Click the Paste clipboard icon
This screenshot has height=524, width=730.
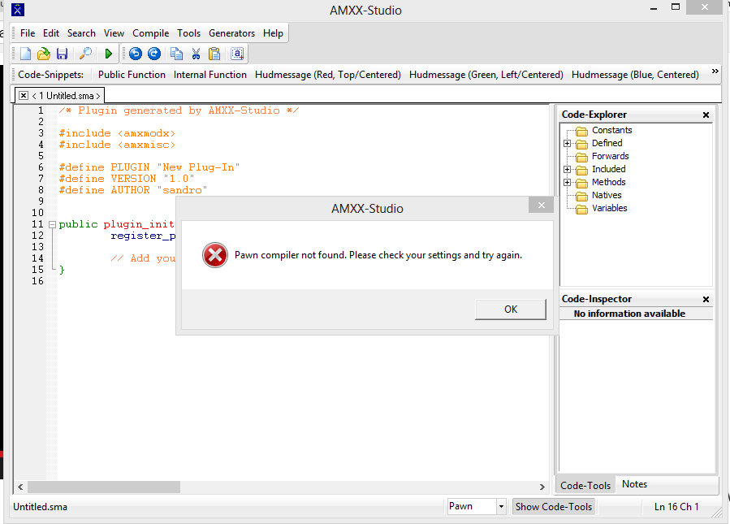[214, 54]
